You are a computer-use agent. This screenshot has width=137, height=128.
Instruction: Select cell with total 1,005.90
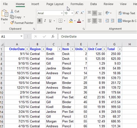pyautogui.click(x=114, y=97)
